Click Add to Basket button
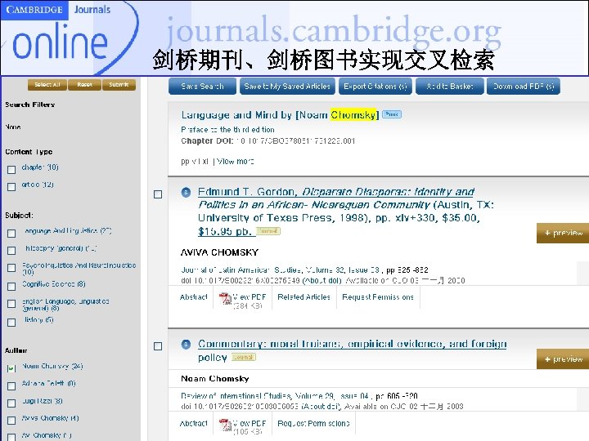This screenshot has height=441, width=589. coord(450,87)
